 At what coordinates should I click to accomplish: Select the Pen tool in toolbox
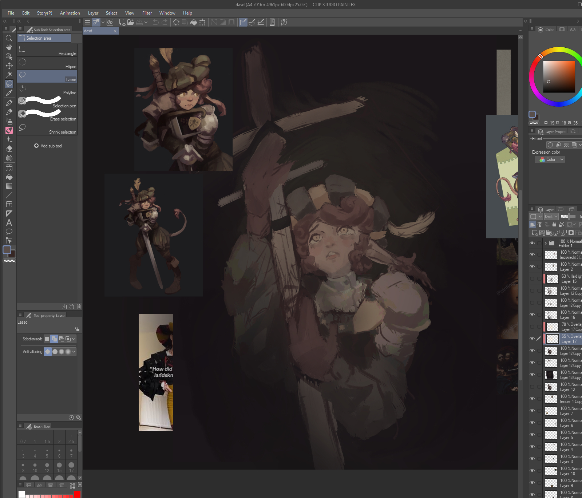click(x=9, y=103)
